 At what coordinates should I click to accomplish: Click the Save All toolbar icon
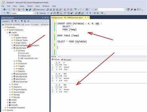(30, 10)
